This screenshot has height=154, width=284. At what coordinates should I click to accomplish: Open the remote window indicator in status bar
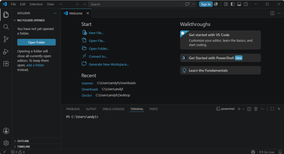[4, 152]
